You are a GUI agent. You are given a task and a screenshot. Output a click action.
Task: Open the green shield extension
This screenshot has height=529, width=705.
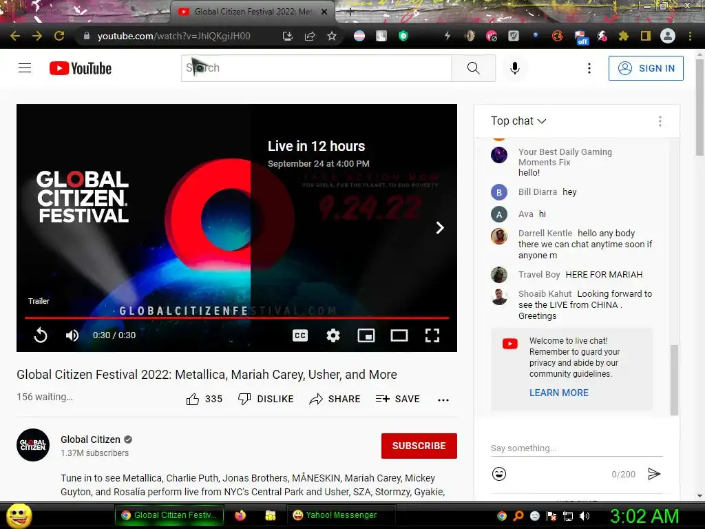[x=403, y=36]
